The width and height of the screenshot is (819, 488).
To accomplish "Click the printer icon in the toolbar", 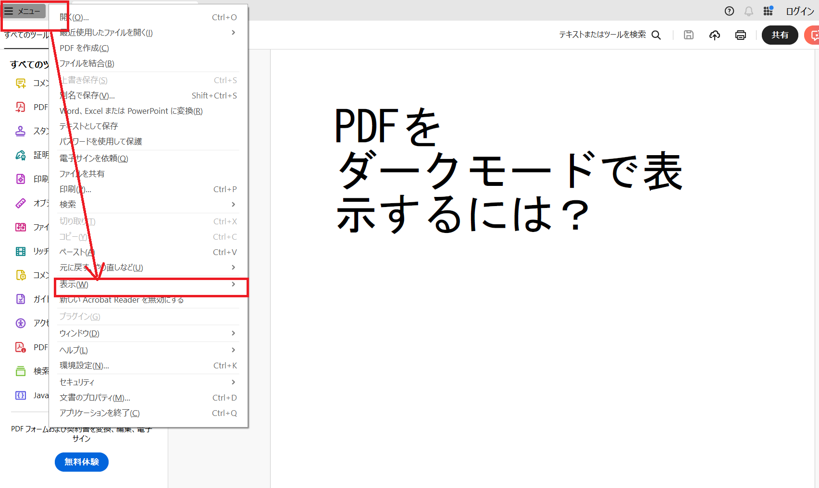I will pos(741,35).
